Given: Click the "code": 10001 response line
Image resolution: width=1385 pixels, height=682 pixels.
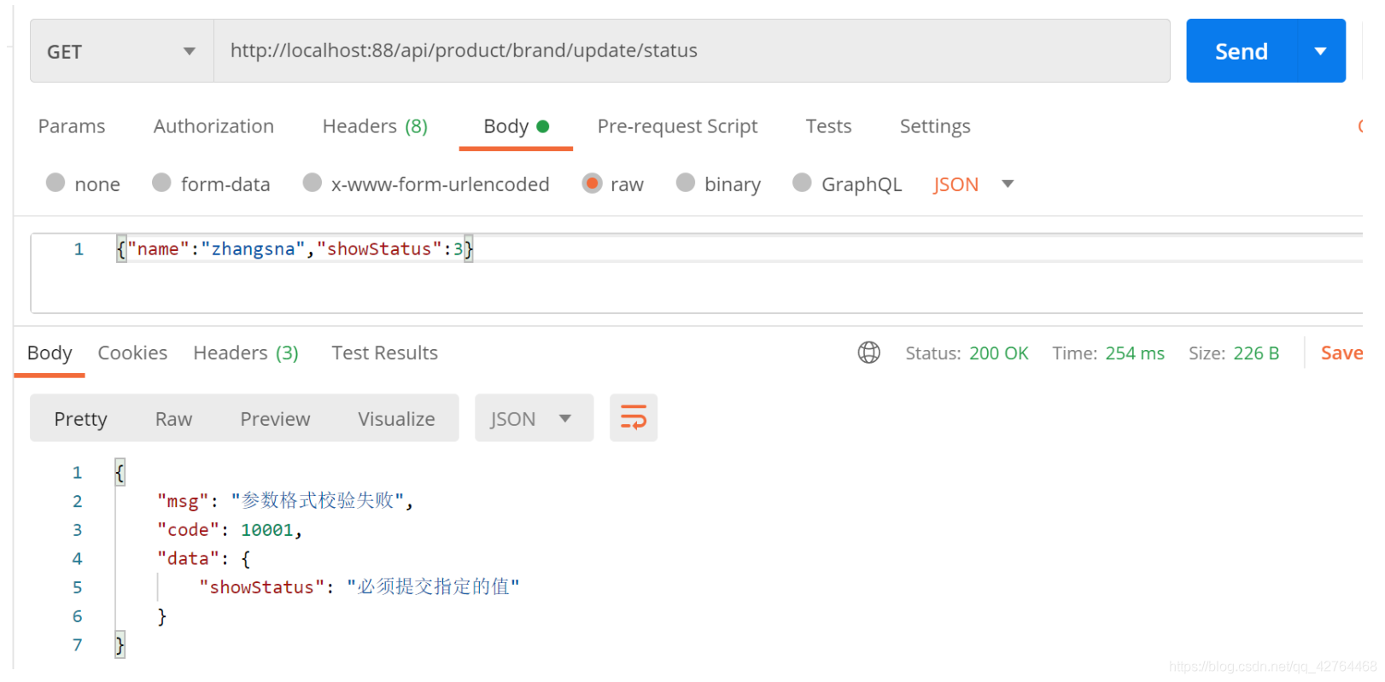Looking at the screenshot, I should (230, 530).
